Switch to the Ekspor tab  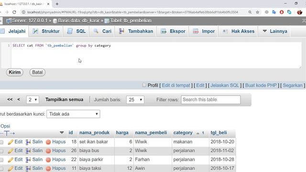point(173,31)
